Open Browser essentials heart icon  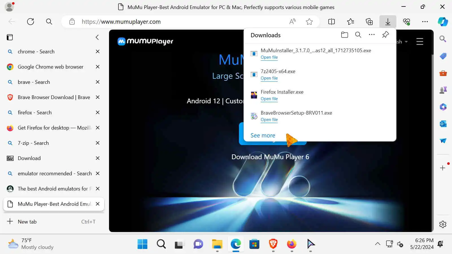(407, 21)
